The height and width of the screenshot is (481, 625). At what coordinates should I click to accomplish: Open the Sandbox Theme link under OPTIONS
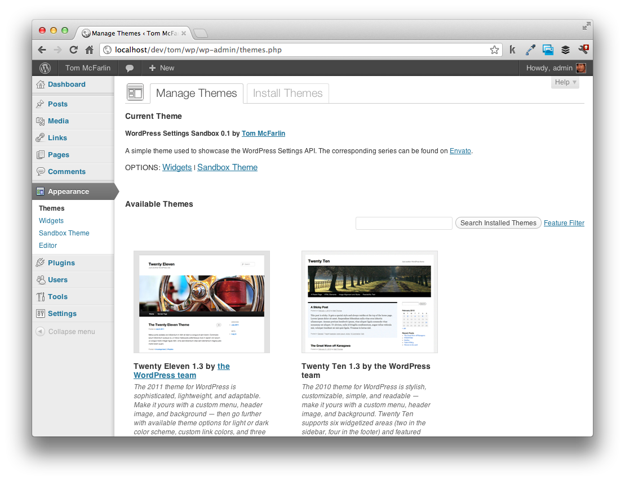[227, 167]
